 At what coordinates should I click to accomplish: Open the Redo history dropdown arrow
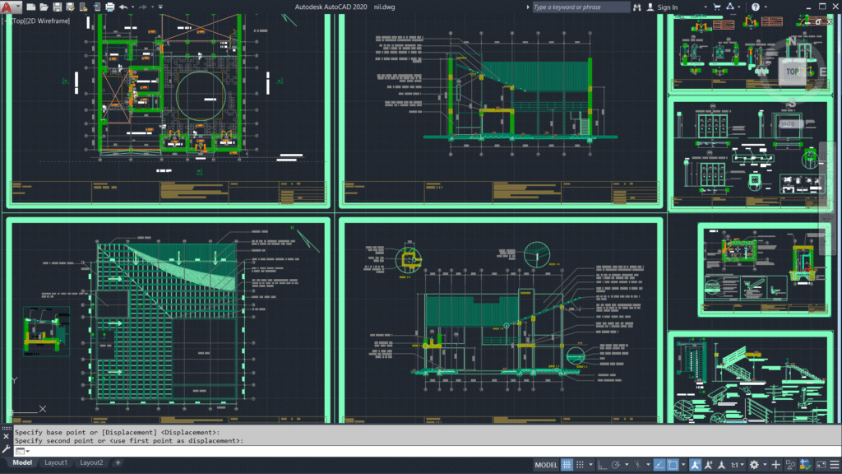(152, 7)
